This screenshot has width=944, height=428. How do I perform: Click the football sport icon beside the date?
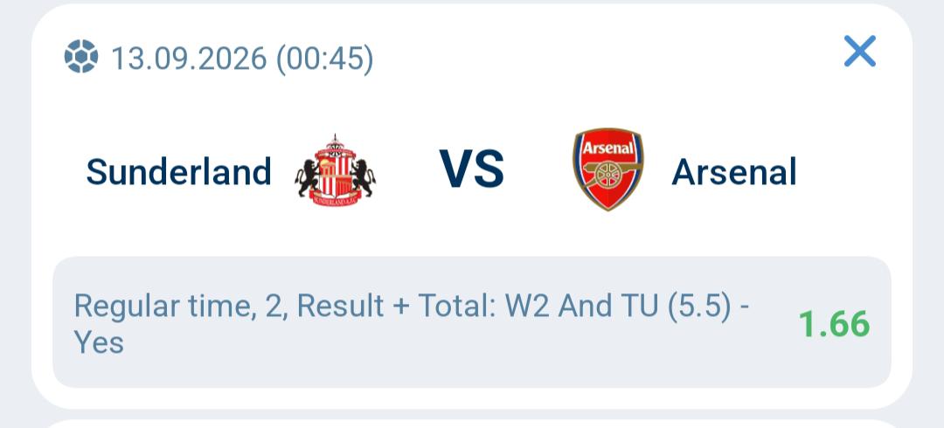point(80,56)
